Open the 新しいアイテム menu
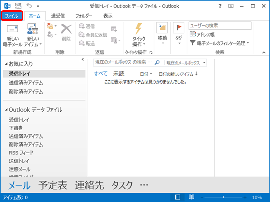Viewport: 270px width, 202px height. click(x=33, y=36)
